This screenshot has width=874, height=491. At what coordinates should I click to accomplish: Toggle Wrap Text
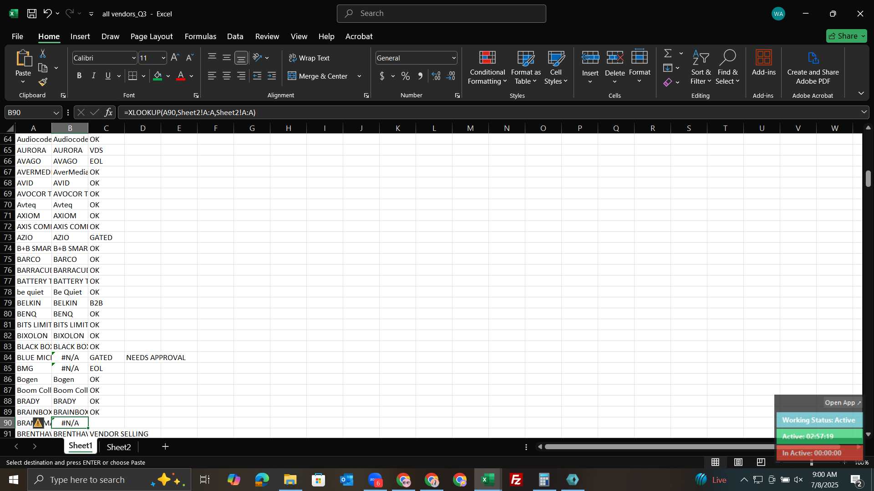pyautogui.click(x=309, y=58)
